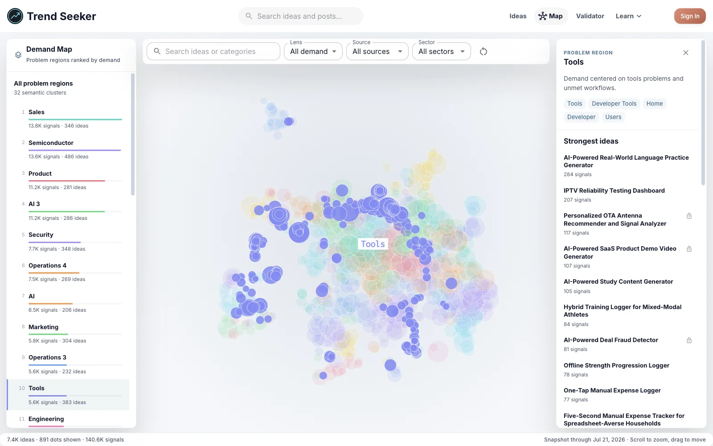Screen dimensions: 713x446
Task: Click the Security demand progress bar
Action: point(75,242)
